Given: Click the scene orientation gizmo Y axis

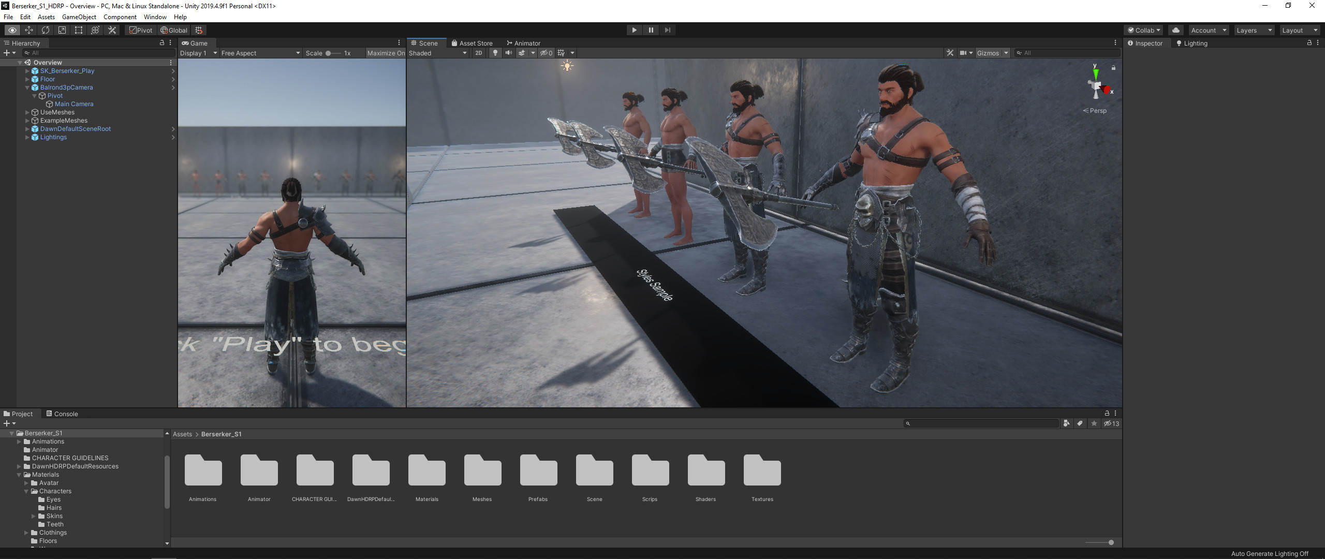Looking at the screenshot, I should pyautogui.click(x=1095, y=73).
